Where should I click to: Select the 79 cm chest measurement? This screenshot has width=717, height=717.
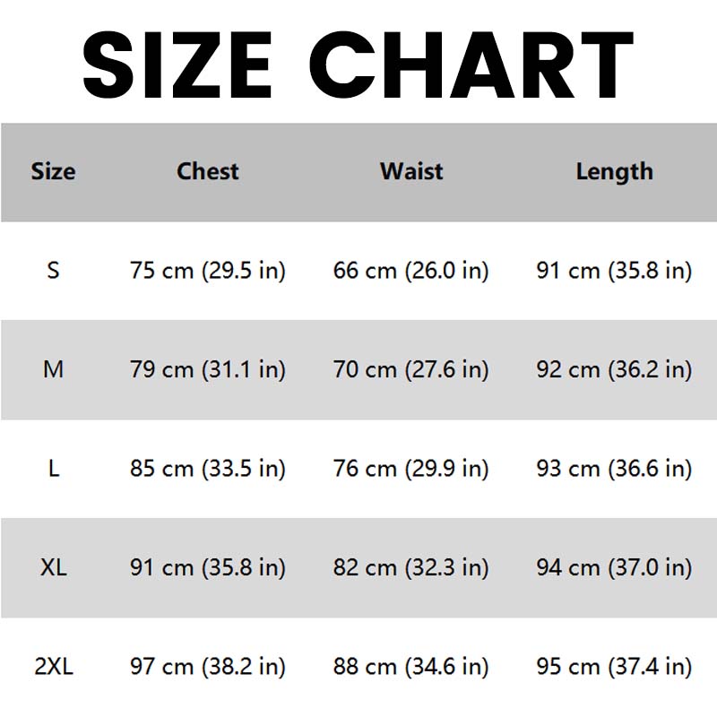tap(208, 368)
